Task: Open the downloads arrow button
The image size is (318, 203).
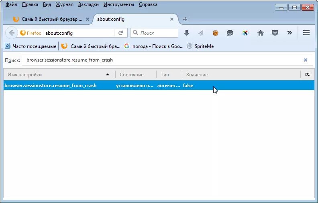Action: [187, 33]
